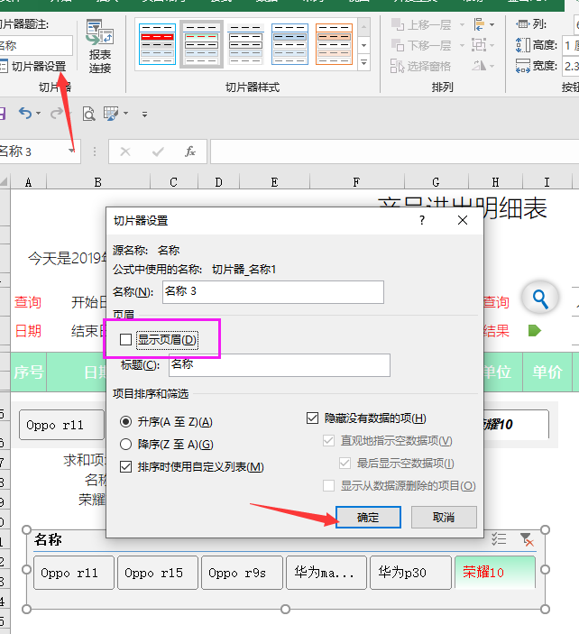Open Group objects dropdown
The height and width of the screenshot is (634, 579).
coord(483,45)
